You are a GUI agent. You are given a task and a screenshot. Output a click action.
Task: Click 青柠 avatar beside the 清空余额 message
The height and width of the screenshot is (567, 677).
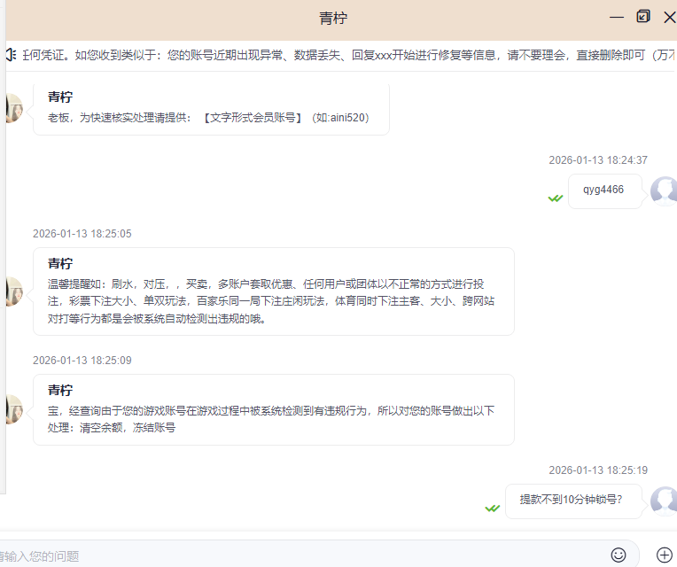coord(12,408)
